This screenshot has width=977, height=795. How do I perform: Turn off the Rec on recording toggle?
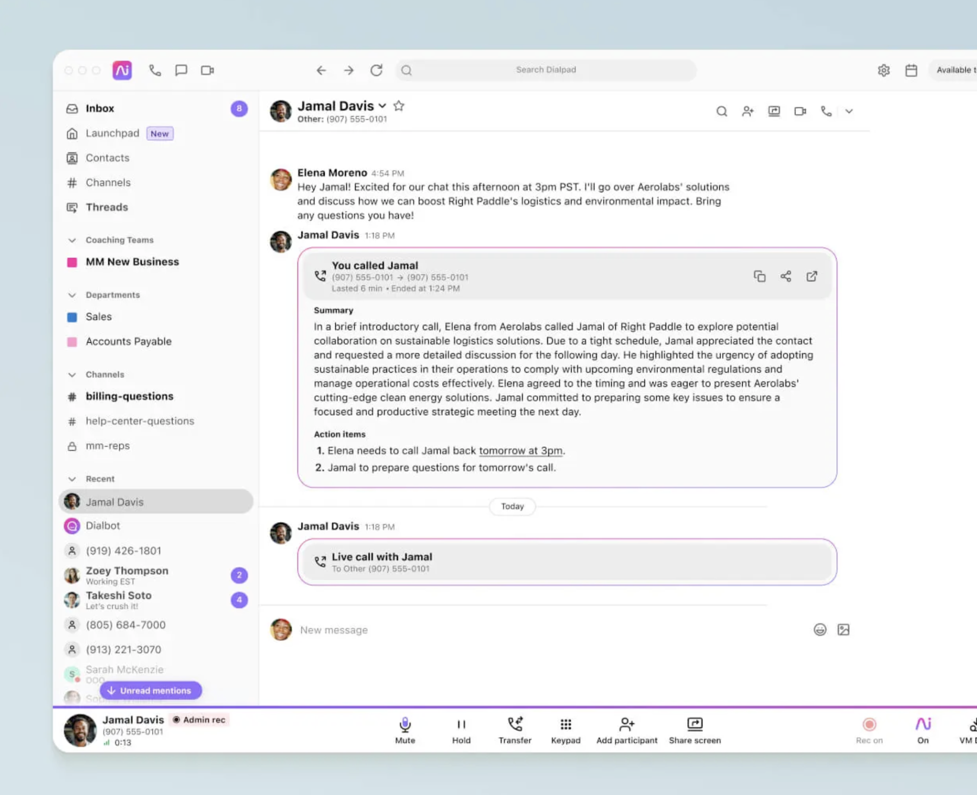pos(869,725)
